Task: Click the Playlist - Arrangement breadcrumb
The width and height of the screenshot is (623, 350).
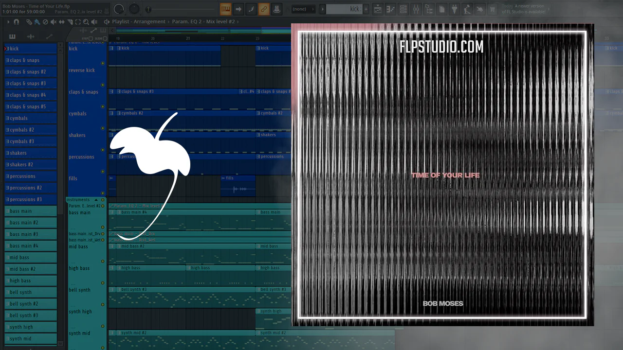Action: [x=140, y=22]
